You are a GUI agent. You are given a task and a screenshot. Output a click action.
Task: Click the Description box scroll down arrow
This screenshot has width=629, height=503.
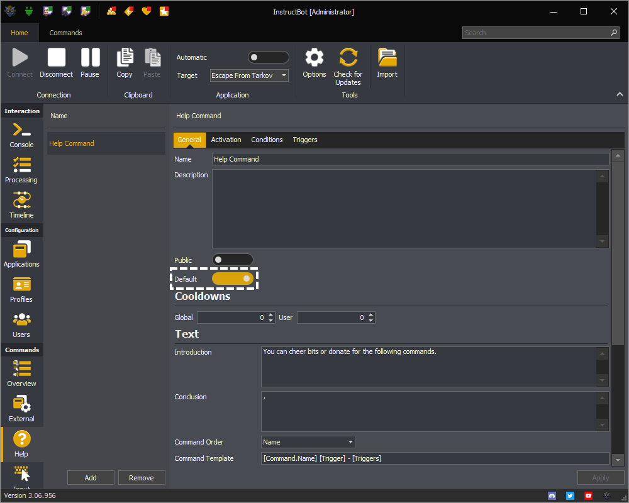click(x=602, y=241)
